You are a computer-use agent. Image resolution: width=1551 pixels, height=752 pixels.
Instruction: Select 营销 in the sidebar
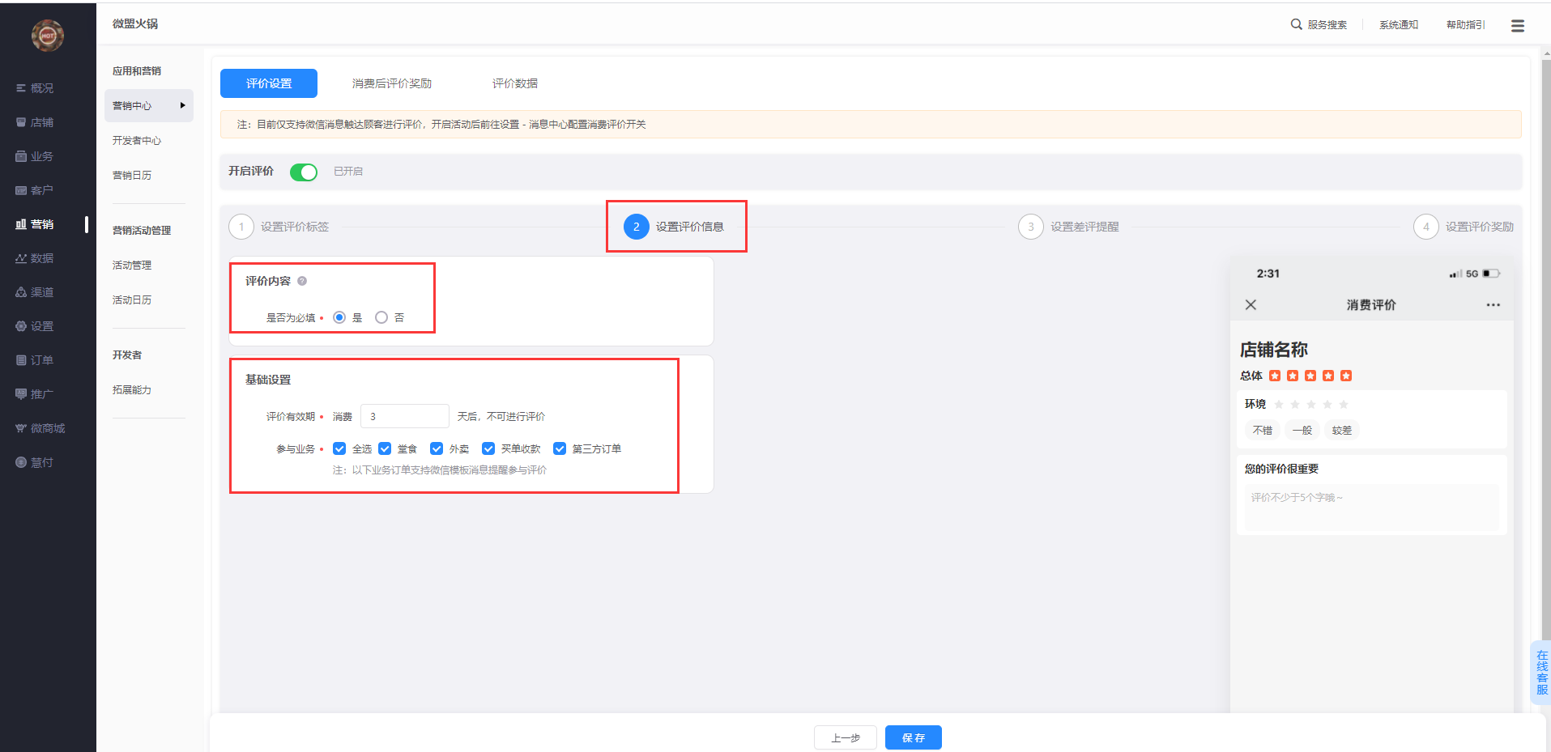[35, 224]
